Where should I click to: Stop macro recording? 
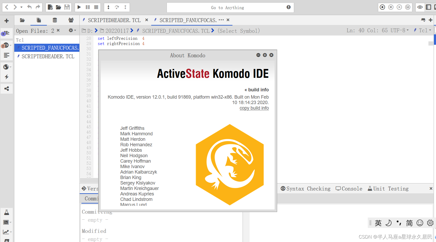pos(391,7)
